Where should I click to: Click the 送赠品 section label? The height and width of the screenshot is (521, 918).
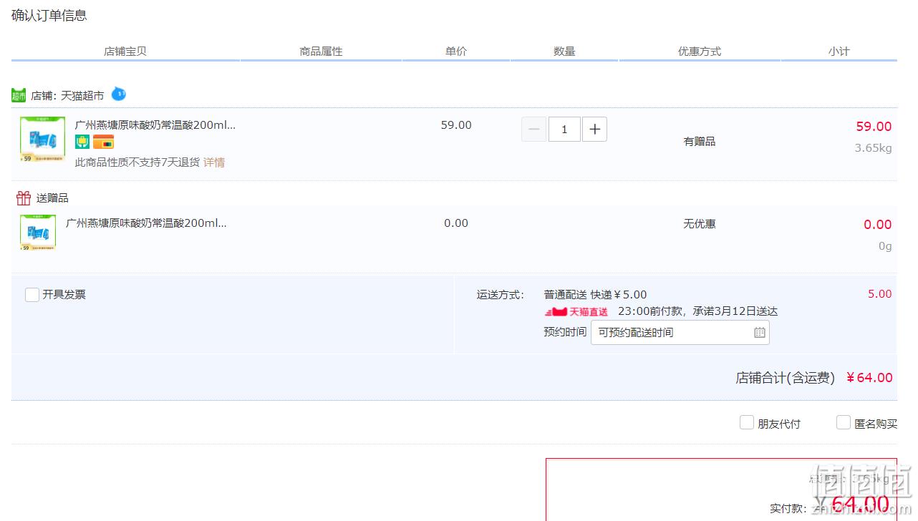pos(52,198)
